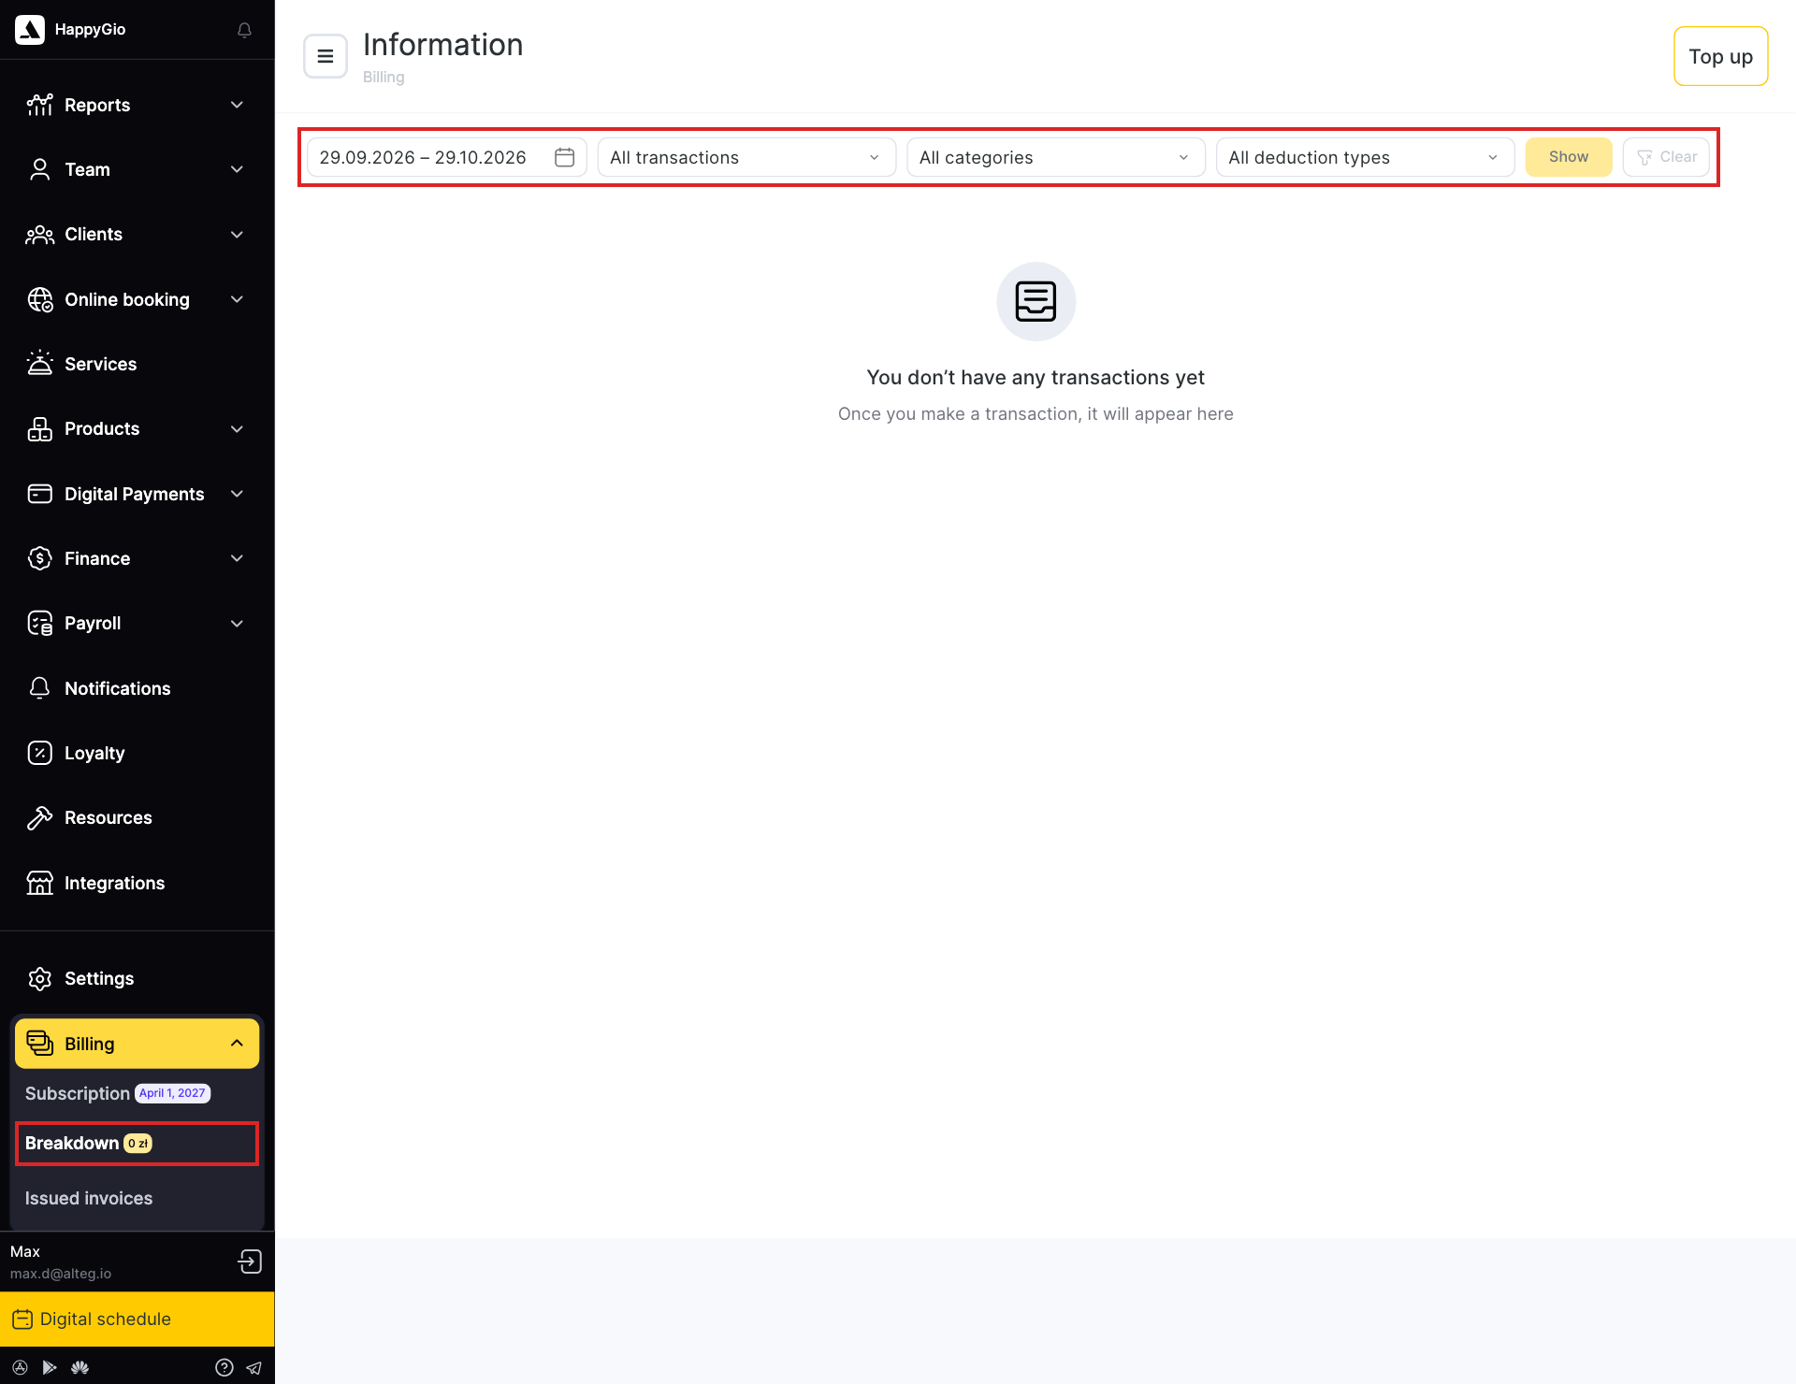Open the Subscription billing page
The width and height of the screenshot is (1796, 1384).
point(78,1093)
